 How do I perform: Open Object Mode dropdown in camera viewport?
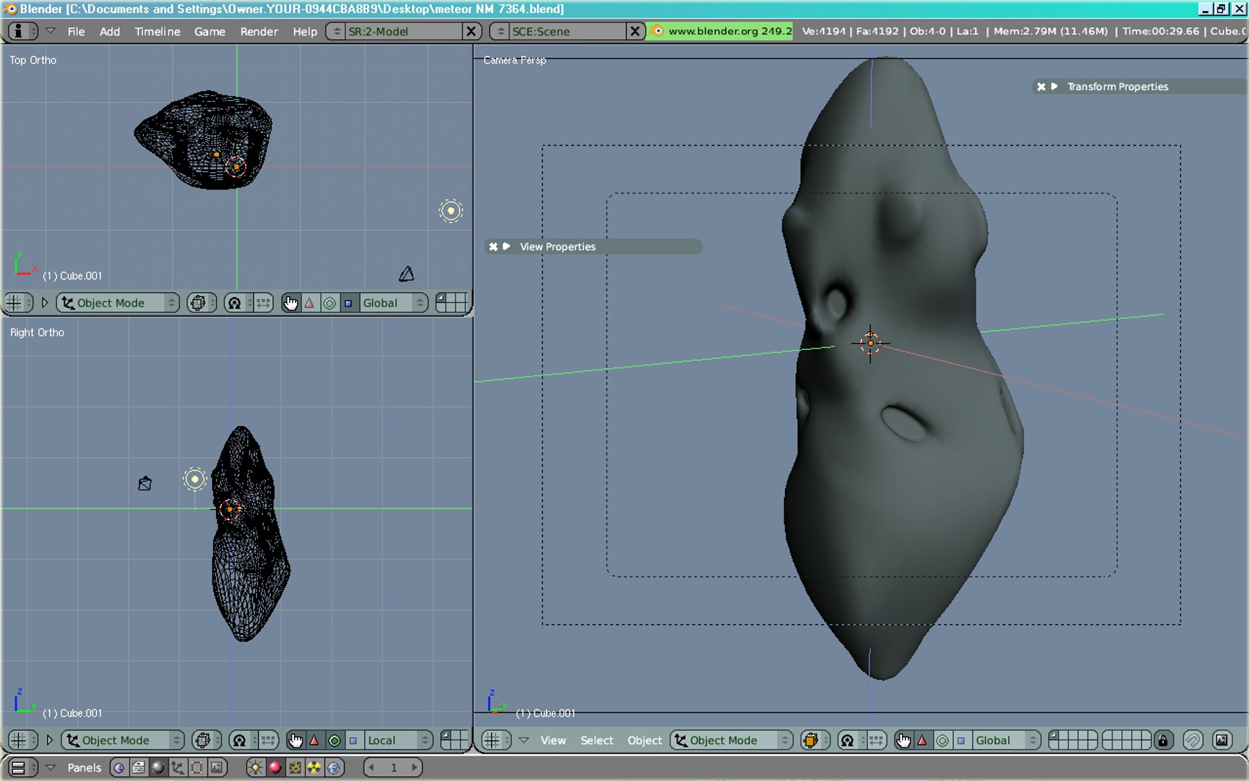(731, 740)
